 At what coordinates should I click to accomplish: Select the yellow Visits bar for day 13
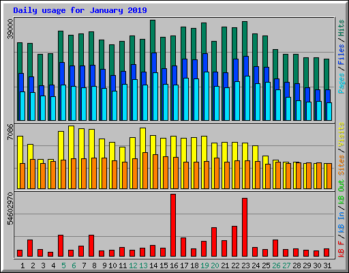point(142,141)
